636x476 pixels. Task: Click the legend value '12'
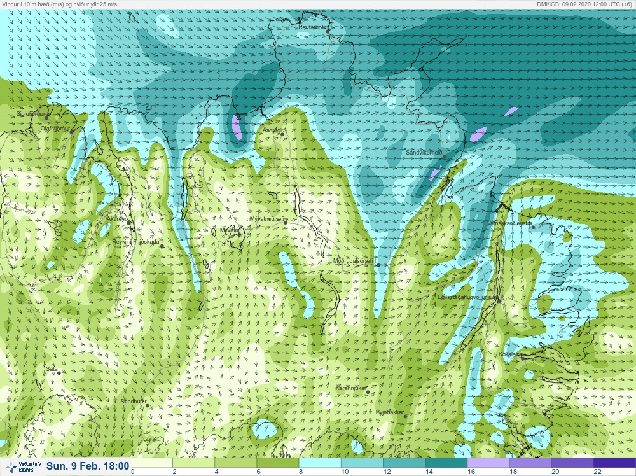(x=387, y=472)
